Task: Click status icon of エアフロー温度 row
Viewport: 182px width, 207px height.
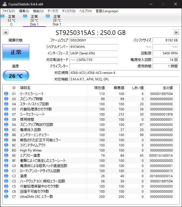Action: (6, 155)
